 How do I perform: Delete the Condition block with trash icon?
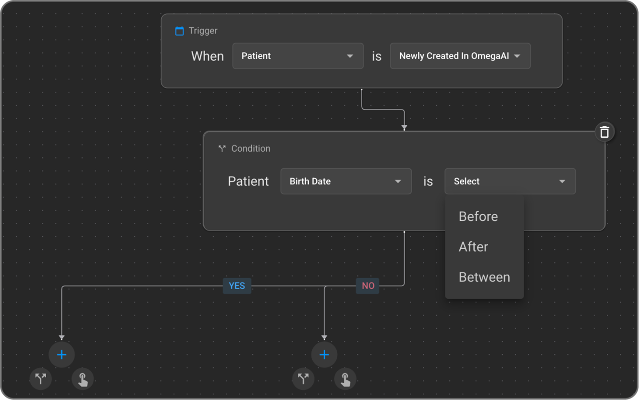[604, 132]
